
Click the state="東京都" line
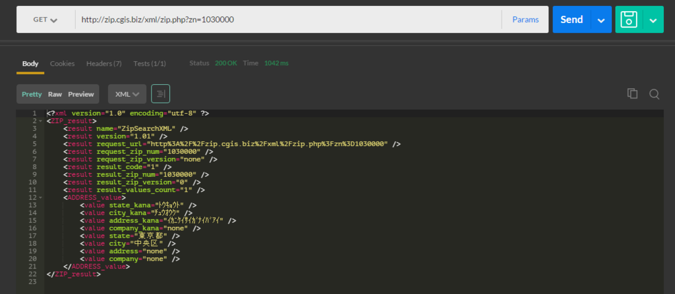pos(130,236)
